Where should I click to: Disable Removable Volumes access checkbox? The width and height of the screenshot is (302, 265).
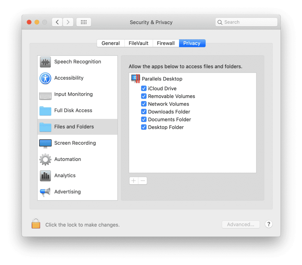coord(144,96)
